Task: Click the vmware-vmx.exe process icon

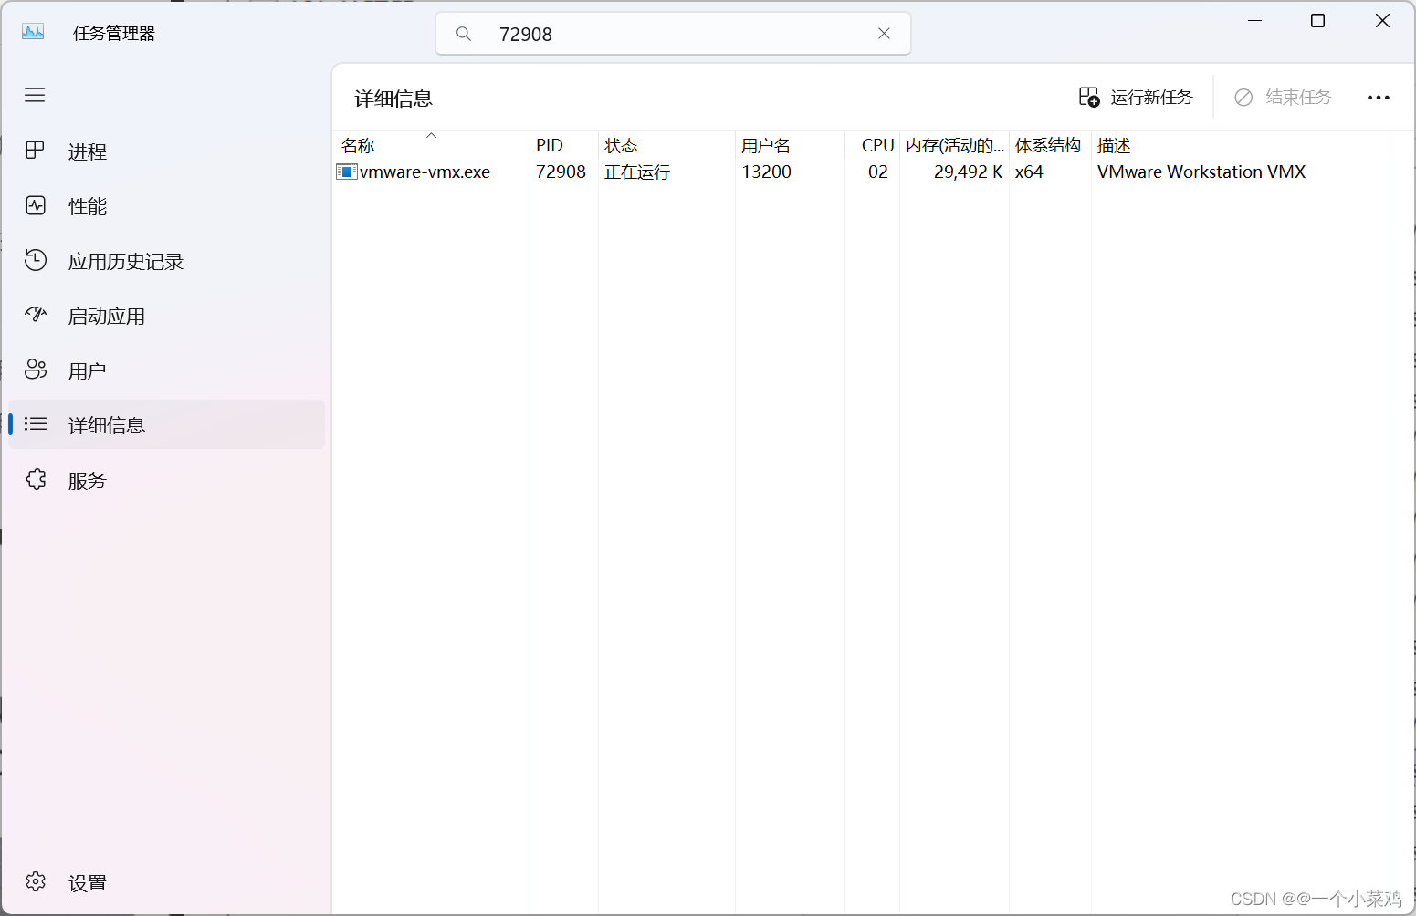Action: [346, 172]
